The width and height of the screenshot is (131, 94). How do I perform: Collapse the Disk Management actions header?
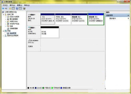click(128, 15)
